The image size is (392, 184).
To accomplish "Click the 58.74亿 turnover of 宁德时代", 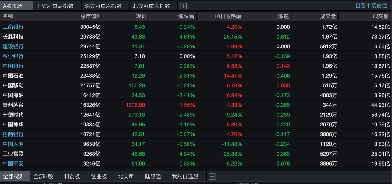I will [x=381, y=115].
